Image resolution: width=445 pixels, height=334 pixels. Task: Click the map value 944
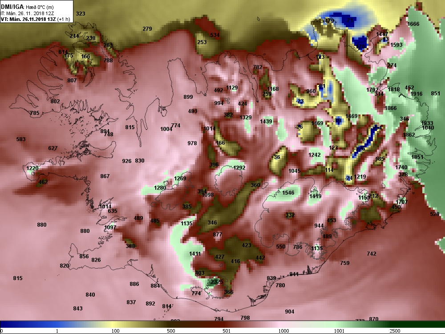click(319, 226)
